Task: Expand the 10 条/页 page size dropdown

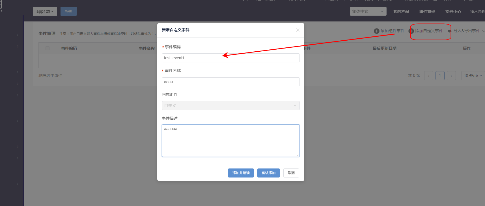Action: click(x=473, y=76)
